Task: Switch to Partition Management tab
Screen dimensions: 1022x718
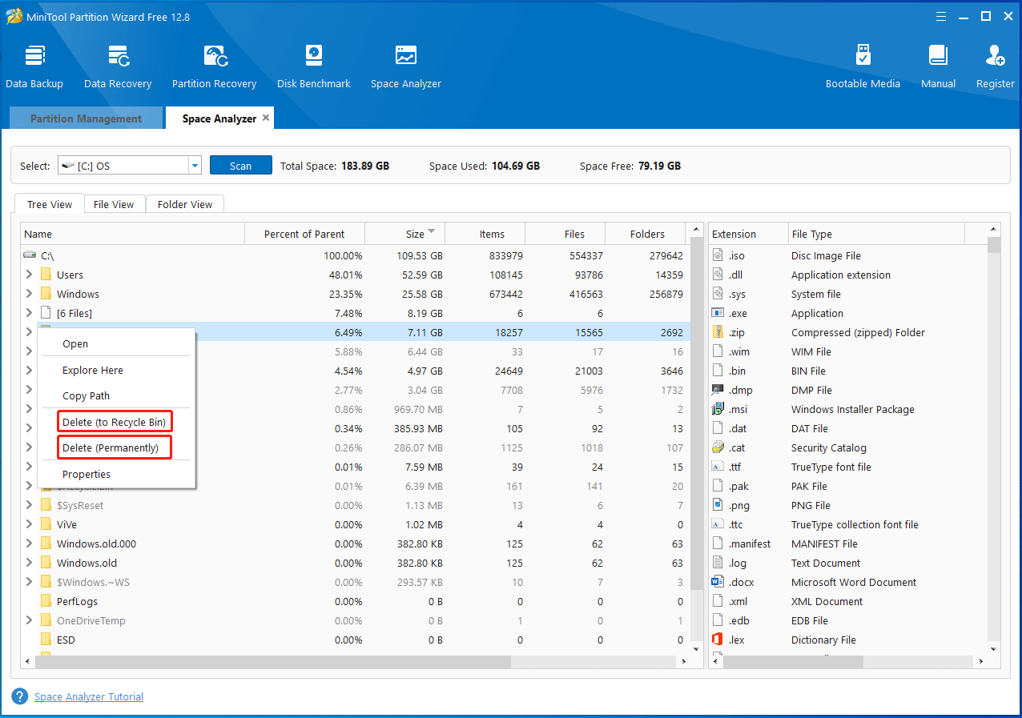Action: click(x=86, y=118)
